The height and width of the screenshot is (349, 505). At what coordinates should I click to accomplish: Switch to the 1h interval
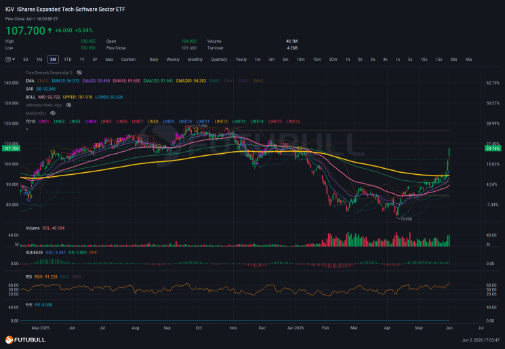coord(348,60)
